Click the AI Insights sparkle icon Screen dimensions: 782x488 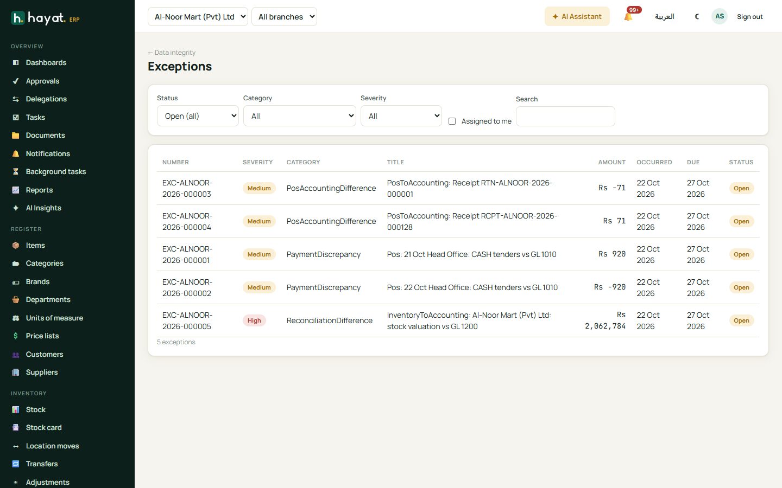[16, 208]
